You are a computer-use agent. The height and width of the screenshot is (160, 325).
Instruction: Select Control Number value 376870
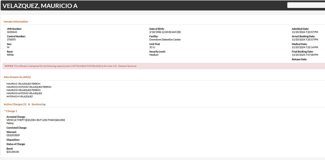click(x=11, y=40)
